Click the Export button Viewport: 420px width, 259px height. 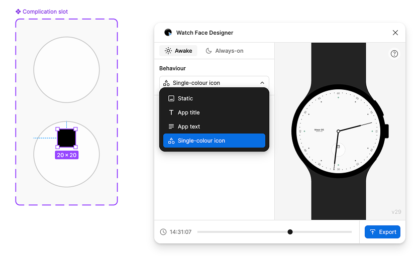[x=382, y=232]
